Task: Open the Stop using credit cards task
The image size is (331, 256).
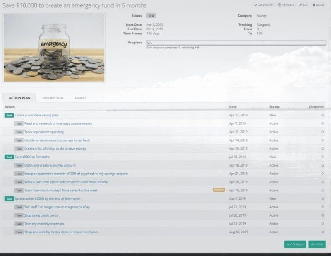Action: pyautogui.click(x=41, y=215)
